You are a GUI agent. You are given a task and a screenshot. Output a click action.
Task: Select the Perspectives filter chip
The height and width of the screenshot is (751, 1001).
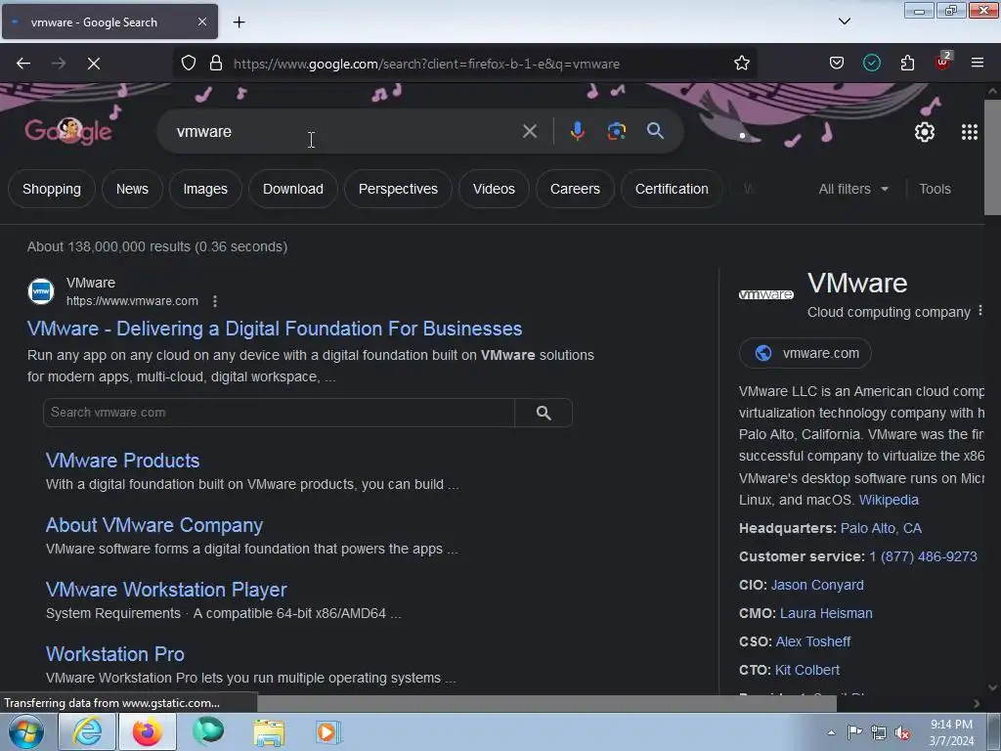[x=398, y=189]
